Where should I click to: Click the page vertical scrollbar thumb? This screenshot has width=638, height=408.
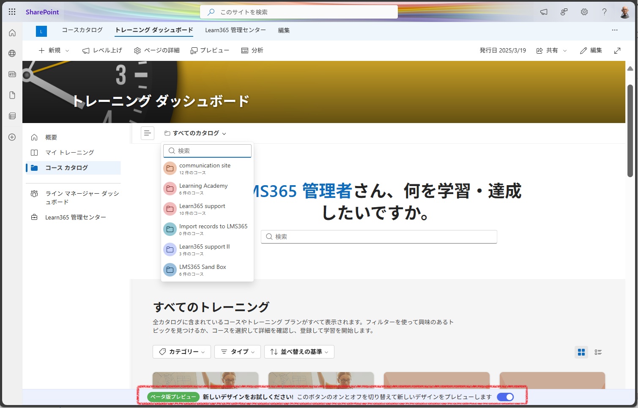tap(630, 131)
